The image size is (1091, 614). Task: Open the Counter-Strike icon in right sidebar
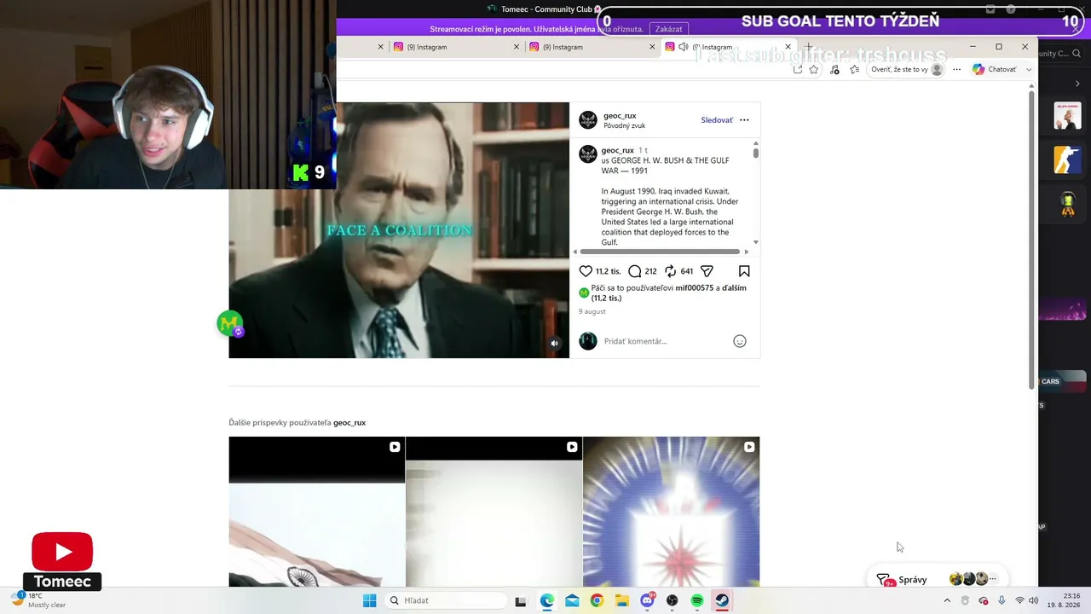pyautogui.click(x=1067, y=159)
